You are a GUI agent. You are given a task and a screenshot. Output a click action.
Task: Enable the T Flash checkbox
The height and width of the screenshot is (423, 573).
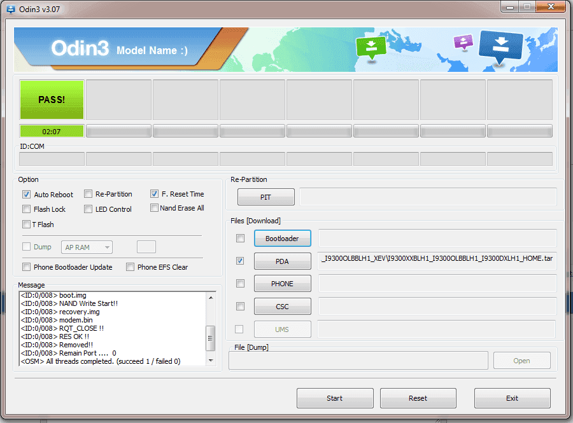click(26, 224)
